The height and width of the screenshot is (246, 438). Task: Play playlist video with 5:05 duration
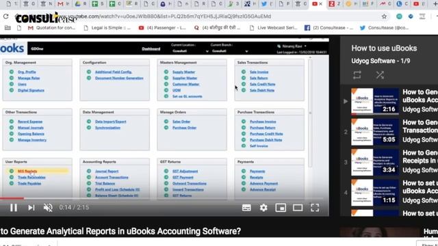[x=375, y=132]
